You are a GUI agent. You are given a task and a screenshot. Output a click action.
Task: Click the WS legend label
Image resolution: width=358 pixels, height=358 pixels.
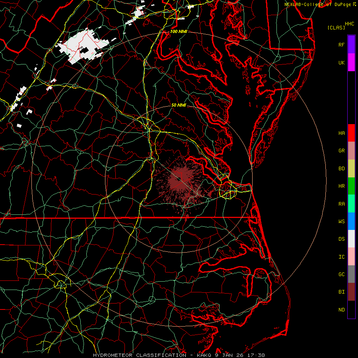(341, 222)
